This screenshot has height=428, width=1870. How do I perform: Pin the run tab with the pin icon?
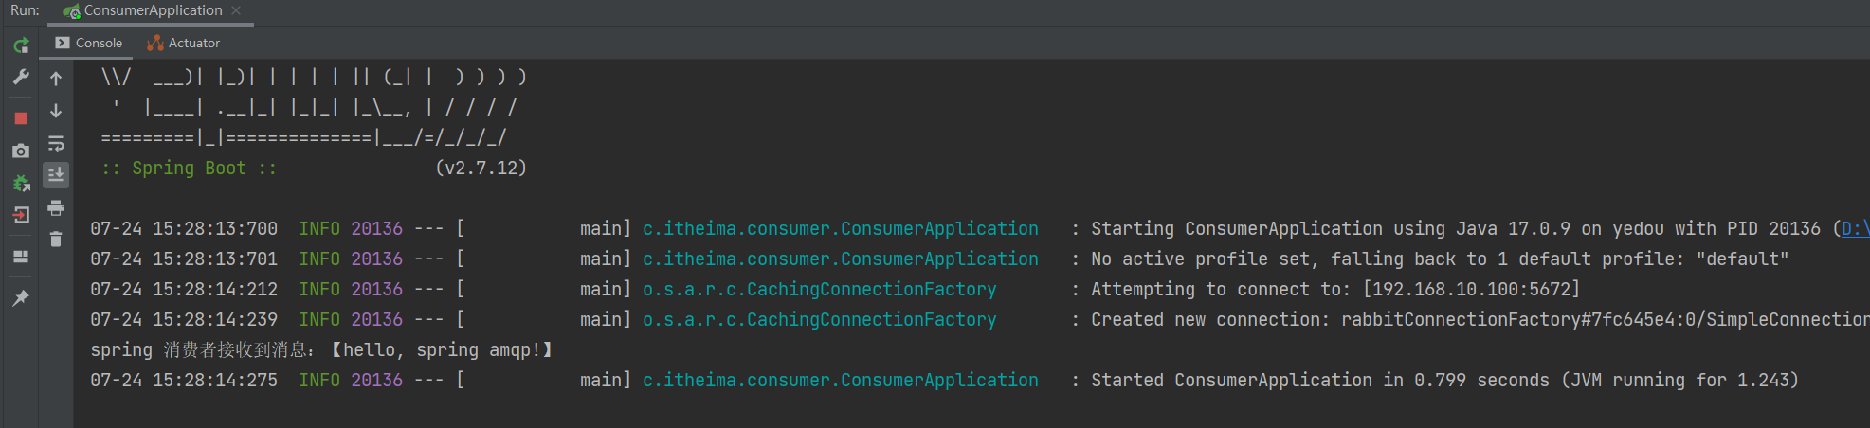[21, 298]
